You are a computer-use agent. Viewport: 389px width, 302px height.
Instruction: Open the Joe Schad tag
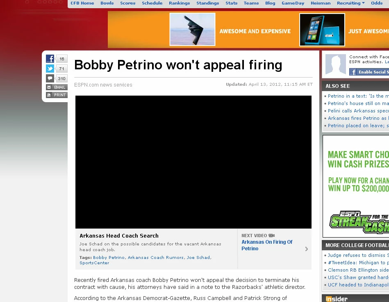click(198, 258)
